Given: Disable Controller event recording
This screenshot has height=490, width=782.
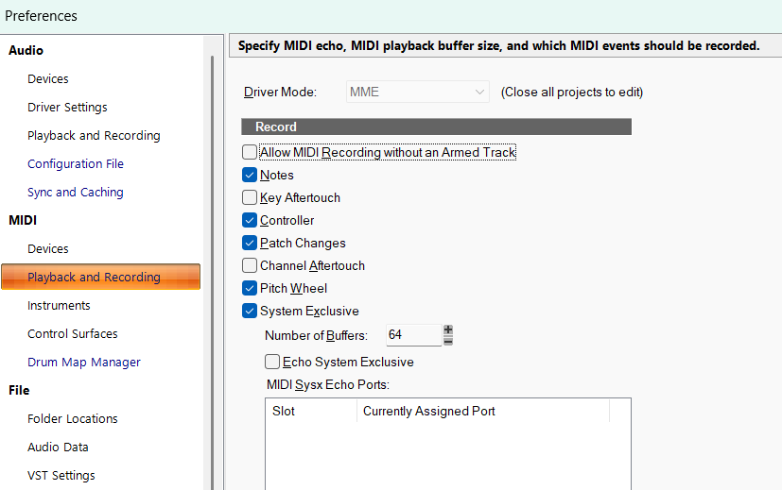Looking at the screenshot, I should [250, 220].
